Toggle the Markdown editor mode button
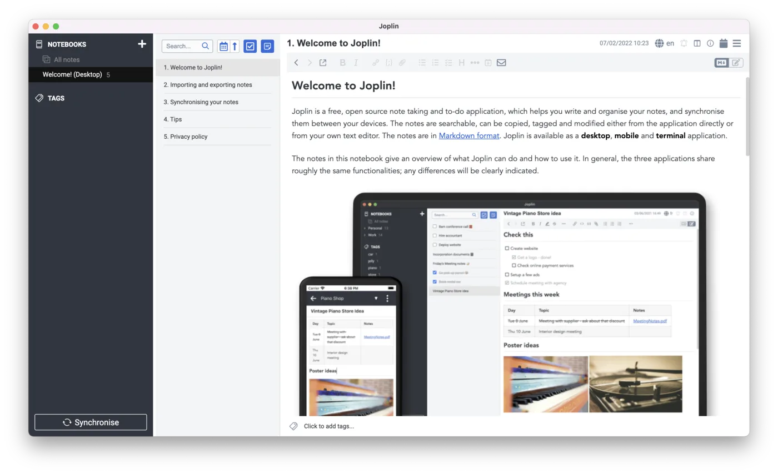The height and width of the screenshot is (474, 778). pos(721,63)
